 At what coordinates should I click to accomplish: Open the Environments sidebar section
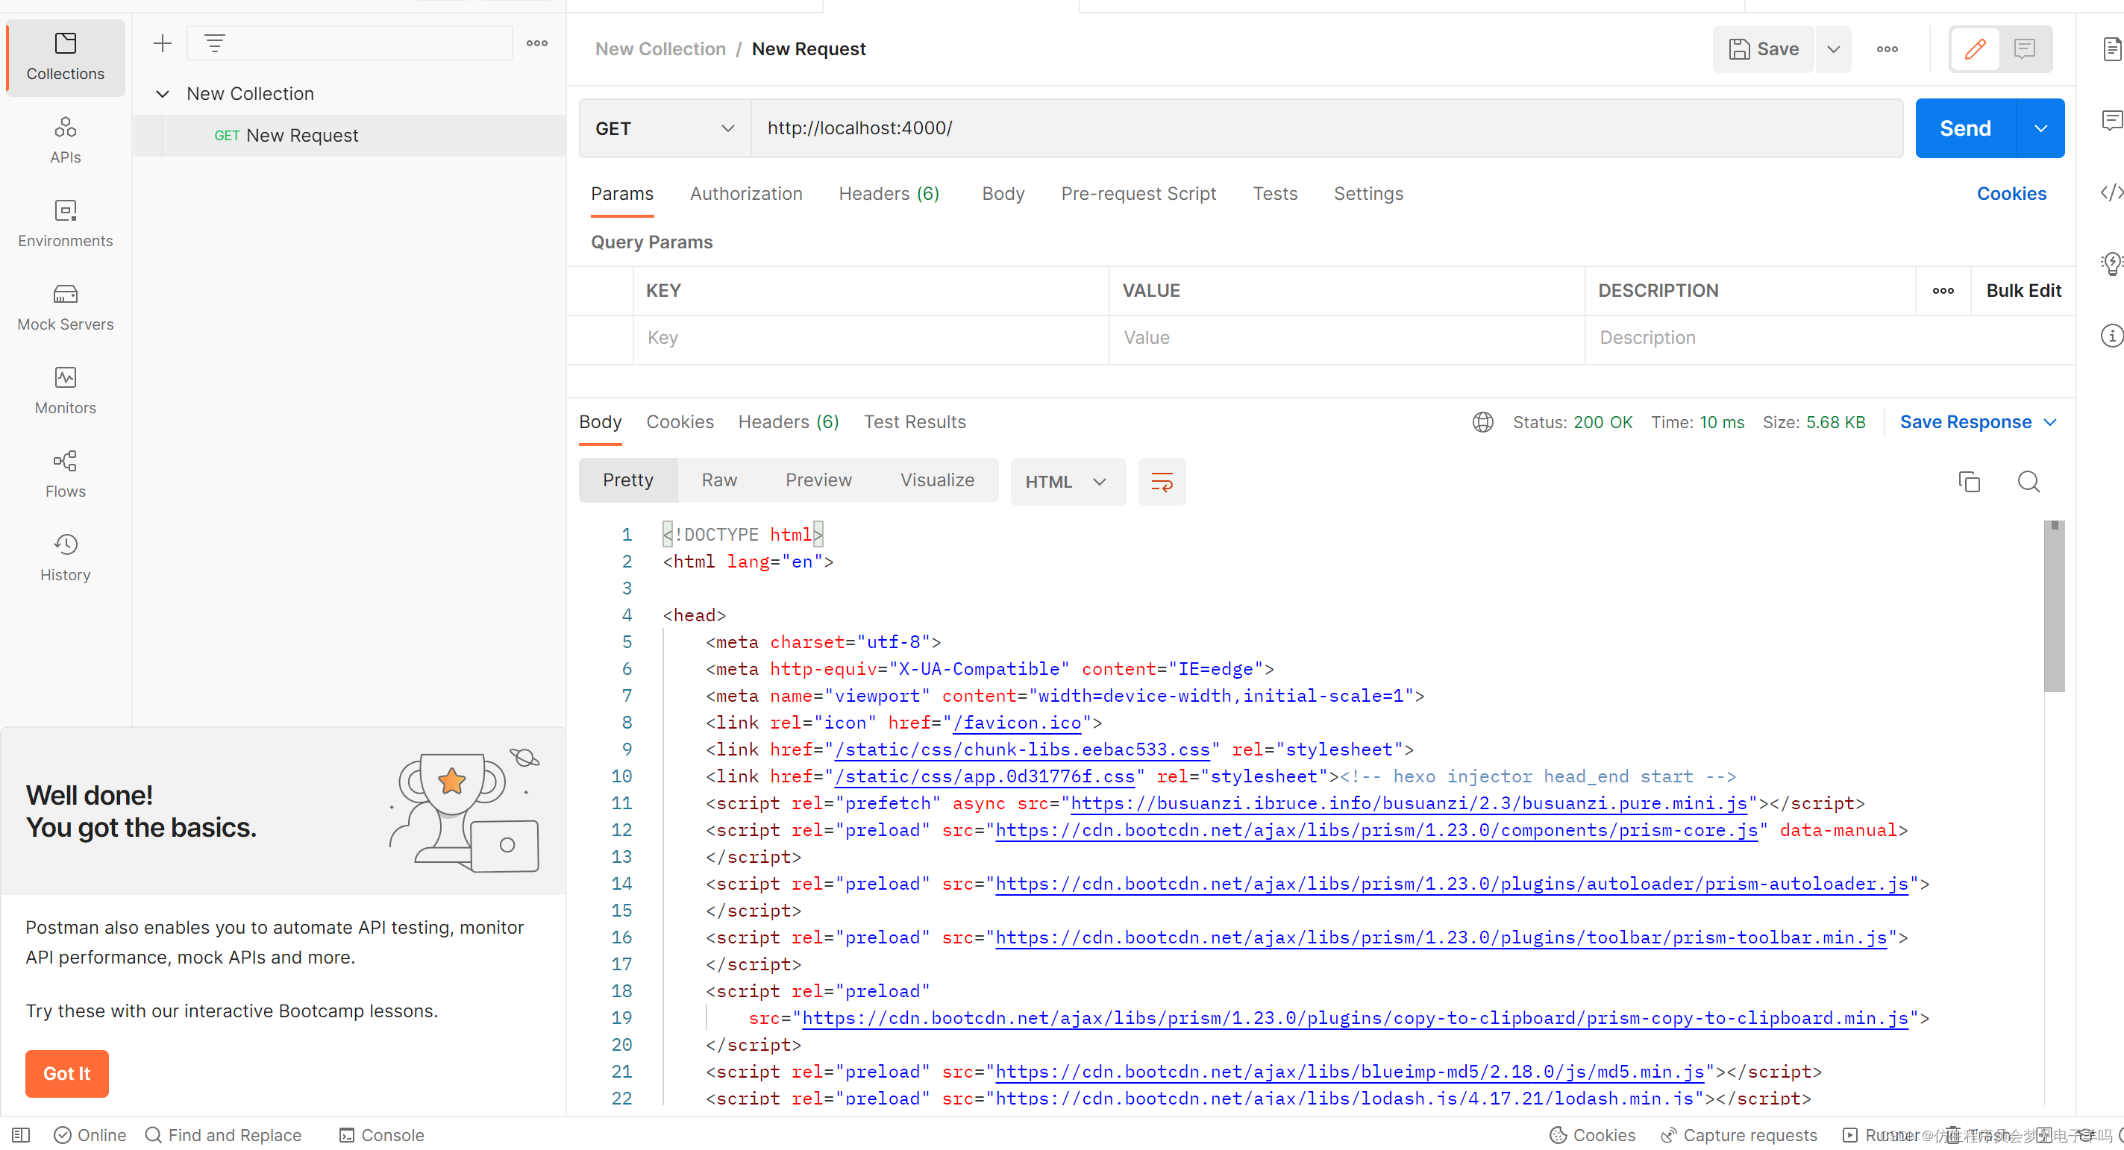[x=65, y=224]
